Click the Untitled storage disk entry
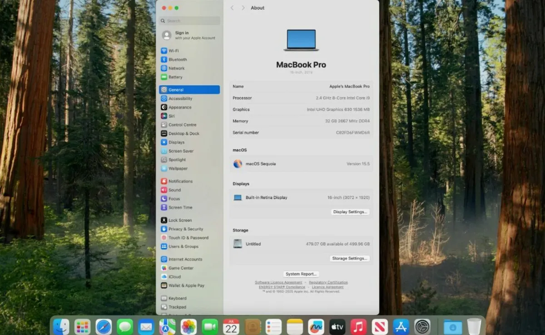Image resolution: width=545 pixels, height=335 pixels. coord(247,244)
